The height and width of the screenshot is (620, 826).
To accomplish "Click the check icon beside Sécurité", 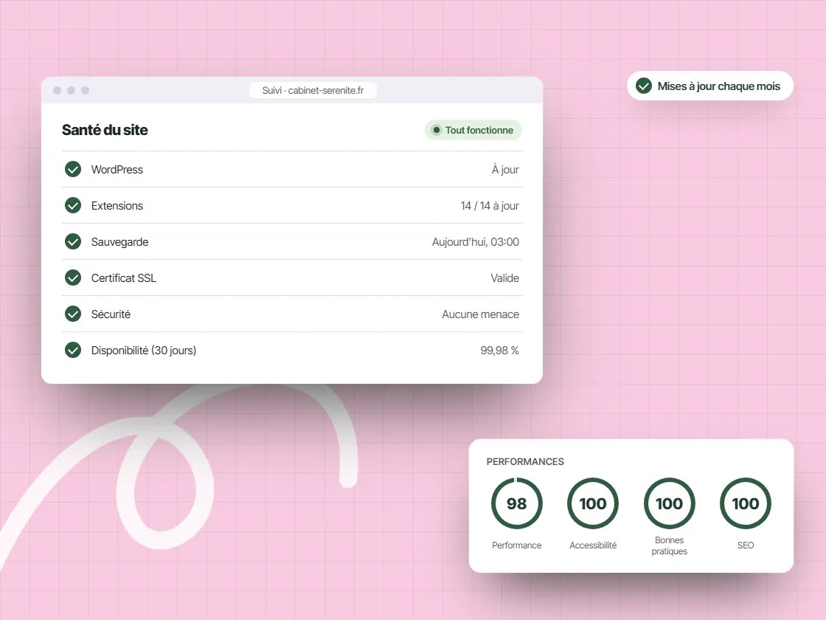I will tap(73, 314).
